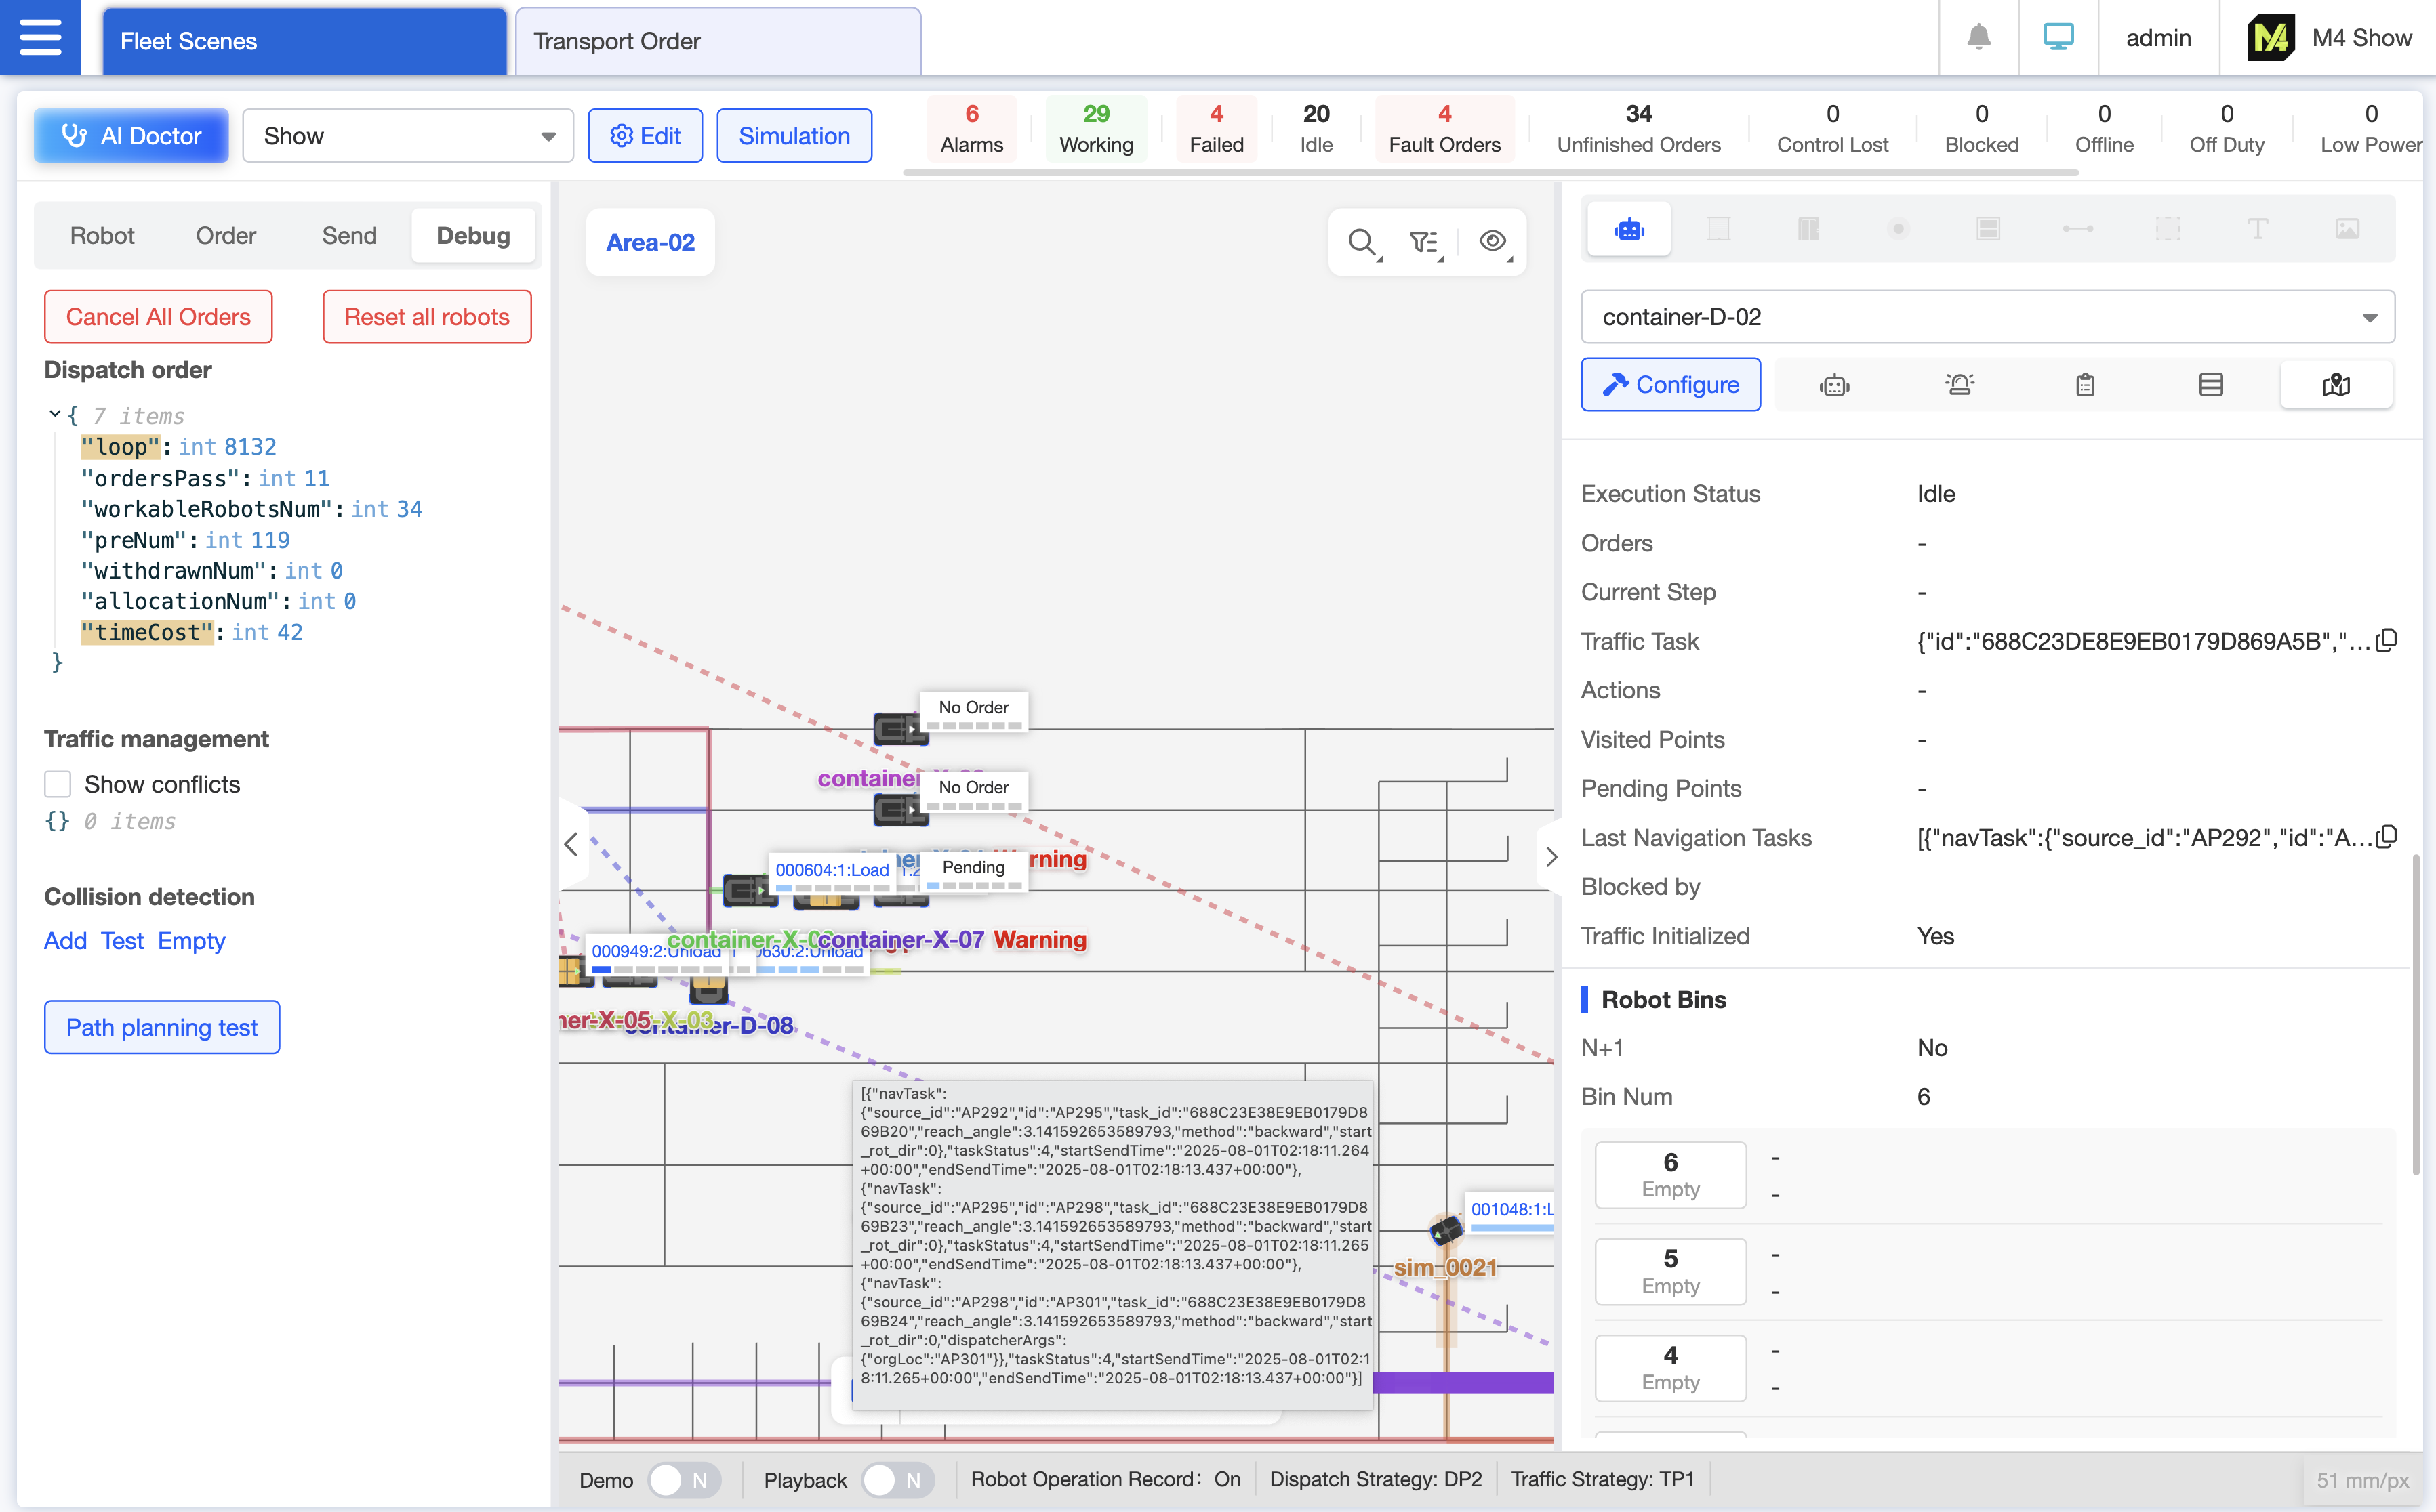Toggle the Playback switch
This screenshot has height=1512, width=2436.
[x=896, y=1480]
